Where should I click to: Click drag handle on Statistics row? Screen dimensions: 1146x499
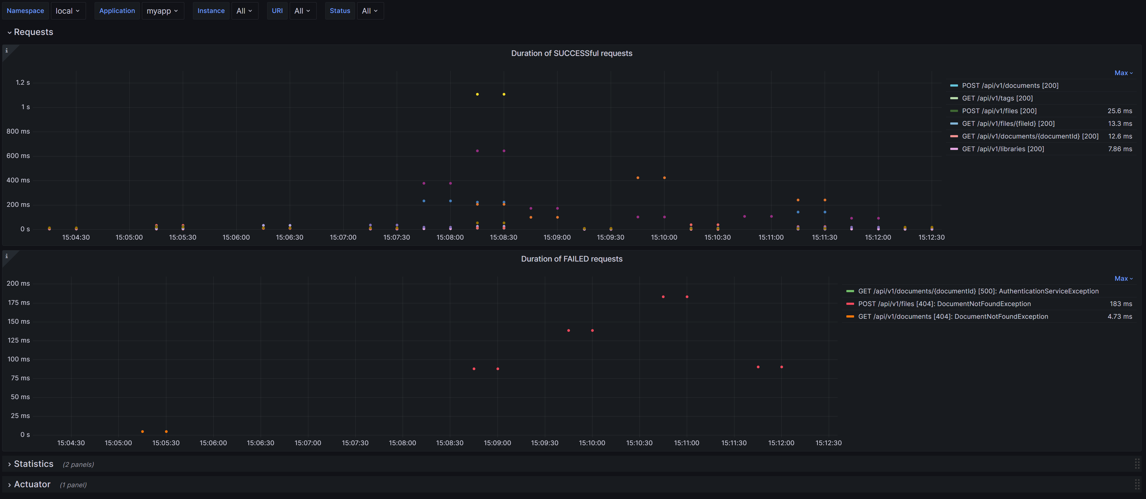[1137, 464]
